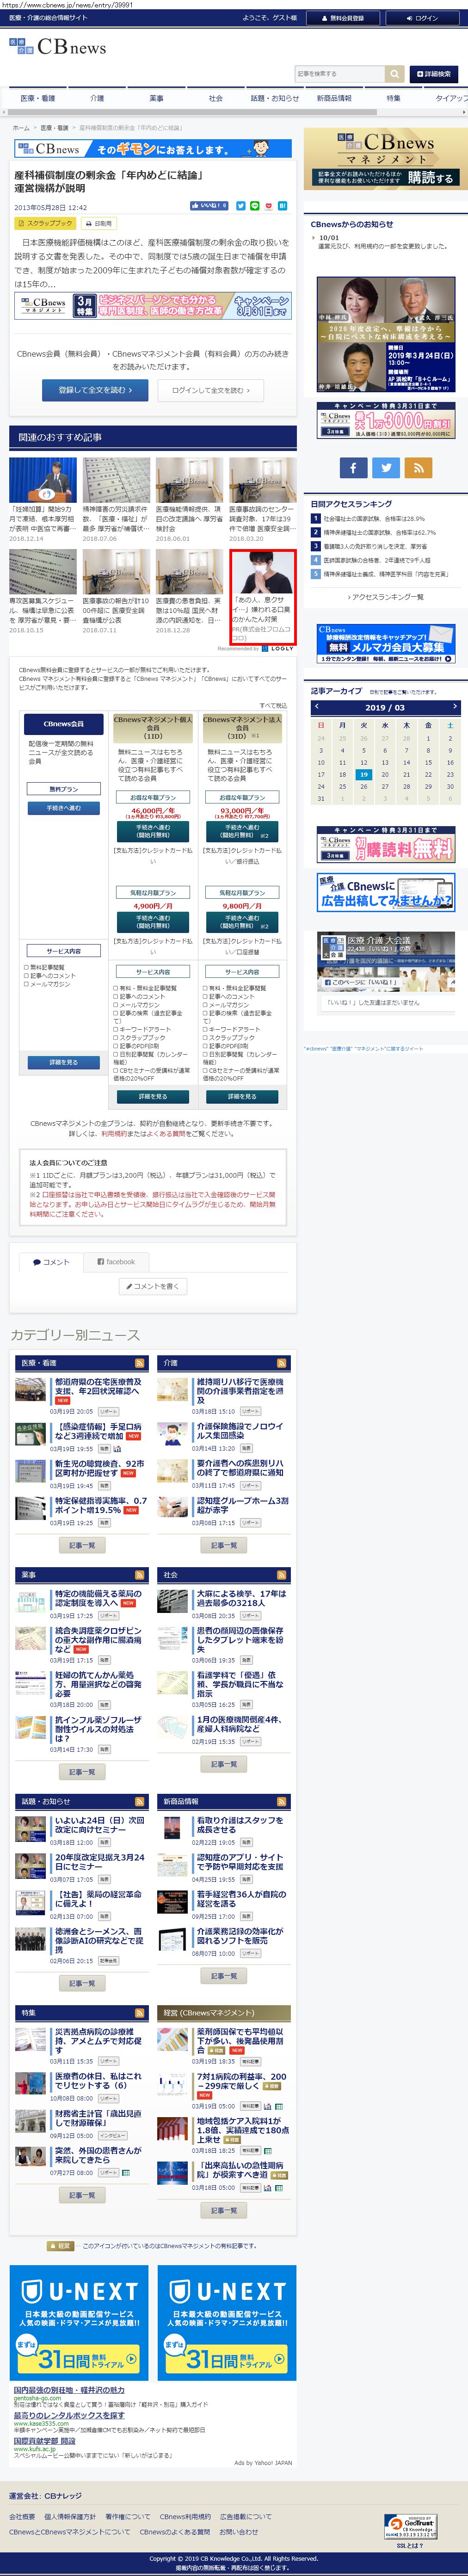Open article 災害拠点病院の診療維持
Image resolution: width=468 pixels, height=2576 pixels.
click(x=99, y=2040)
